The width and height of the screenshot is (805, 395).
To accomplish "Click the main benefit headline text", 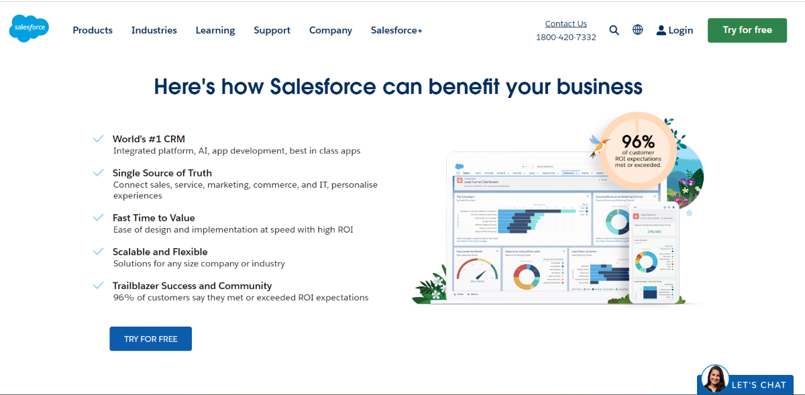I will [x=398, y=87].
